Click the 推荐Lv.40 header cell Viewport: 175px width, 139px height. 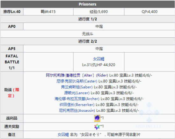(12, 11)
